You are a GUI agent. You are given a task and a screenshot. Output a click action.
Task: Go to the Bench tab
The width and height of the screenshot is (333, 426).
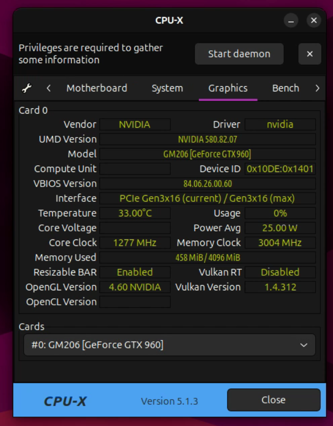click(285, 88)
